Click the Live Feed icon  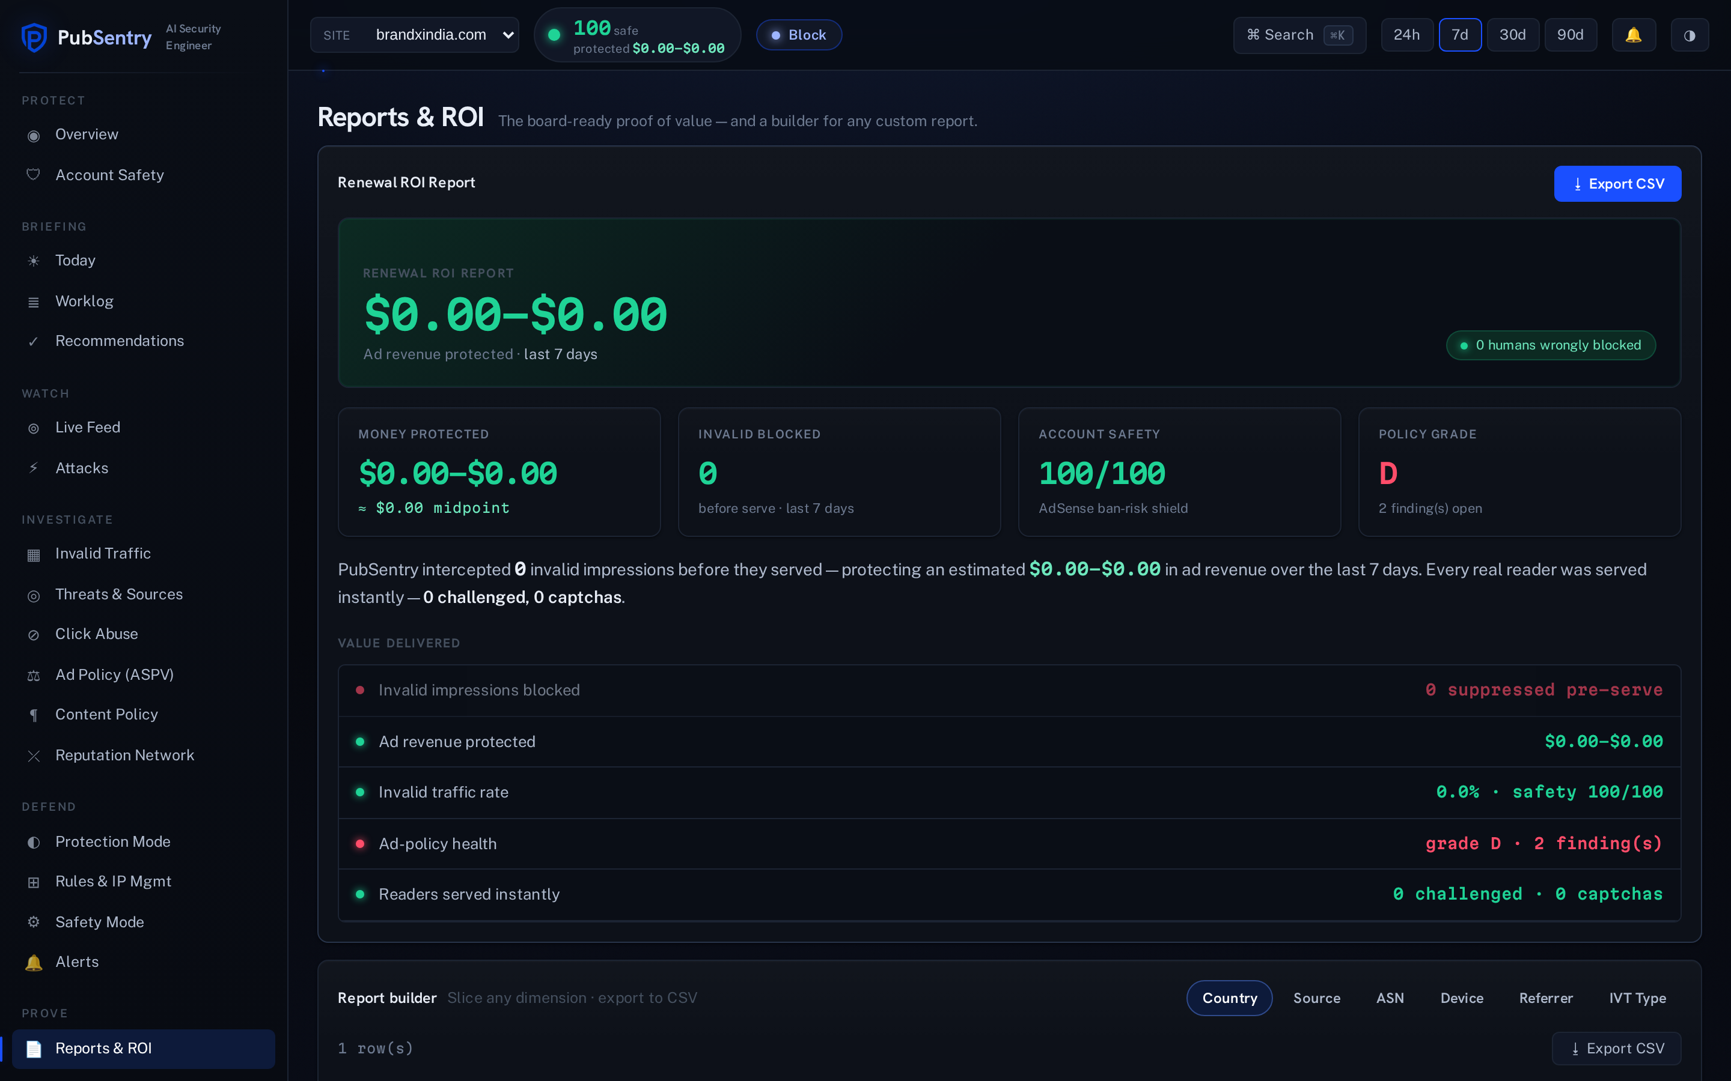[34, 428]
